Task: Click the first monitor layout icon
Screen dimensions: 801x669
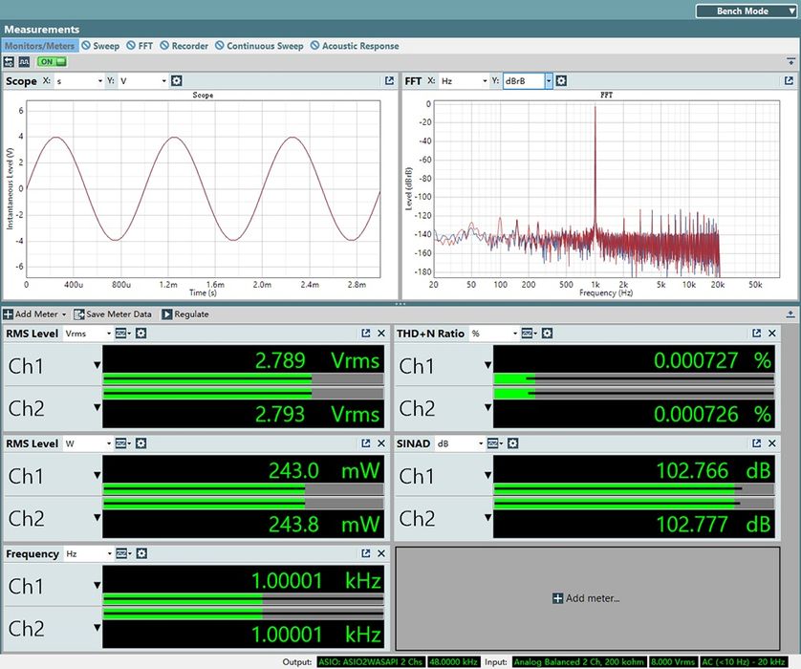Action: [x=9, y=62]
